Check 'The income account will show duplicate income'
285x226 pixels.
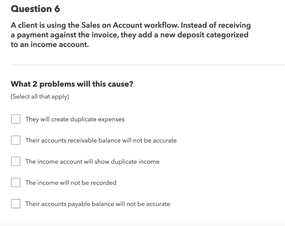16,161
